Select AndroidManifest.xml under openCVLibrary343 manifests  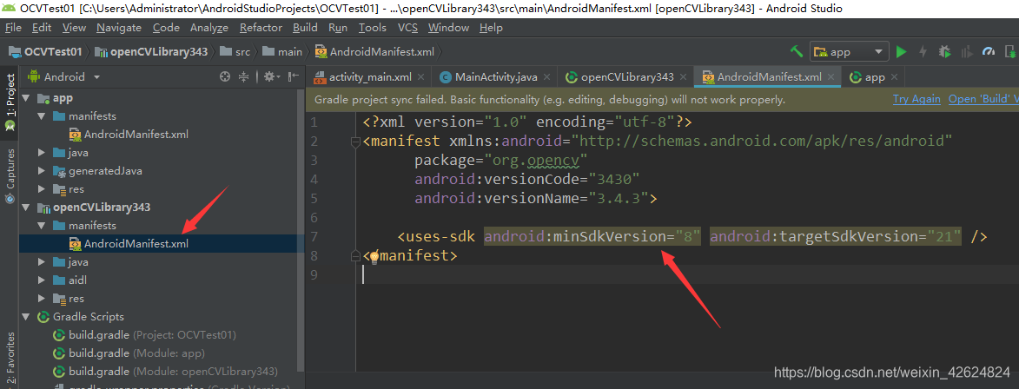129,243
